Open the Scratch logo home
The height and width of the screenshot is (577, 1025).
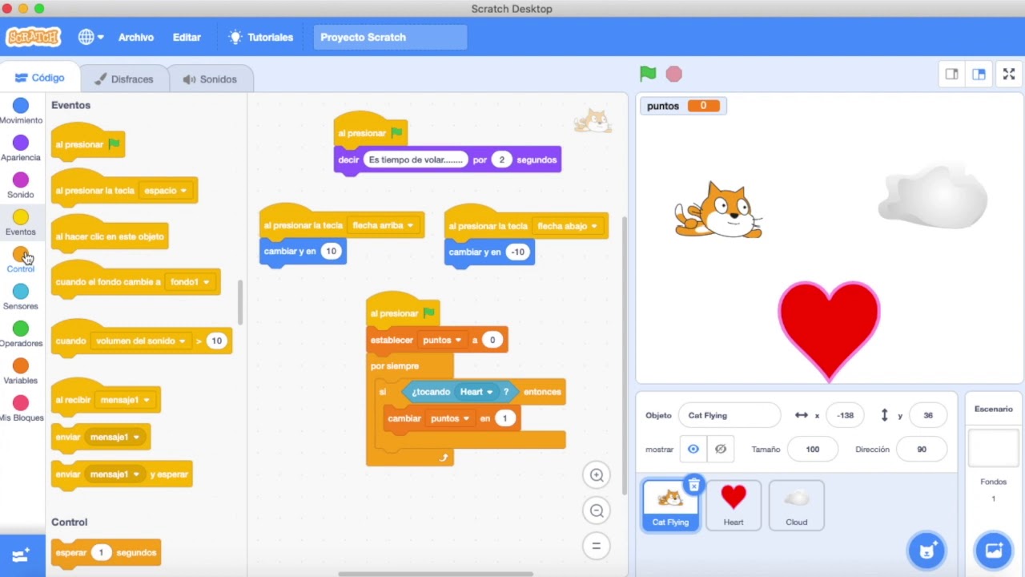click(x=33, y=37)
